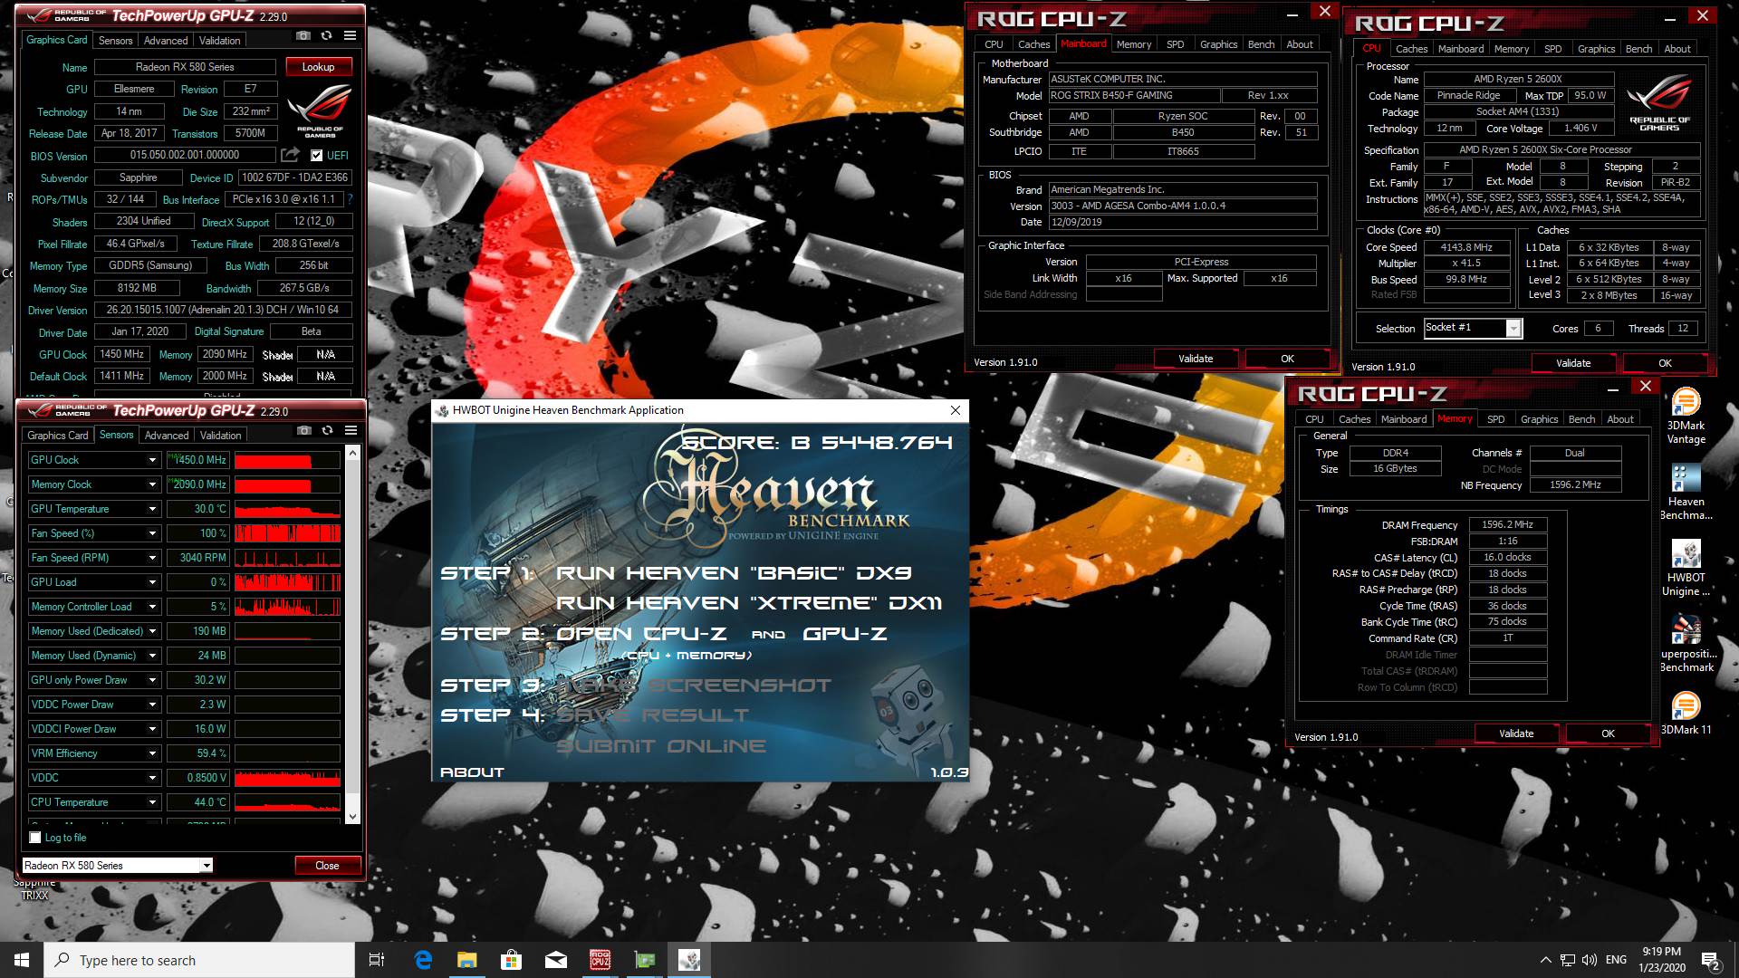Open File Explorer from the taskbar
Viewport: 1739px width, 978px height.
467,960
